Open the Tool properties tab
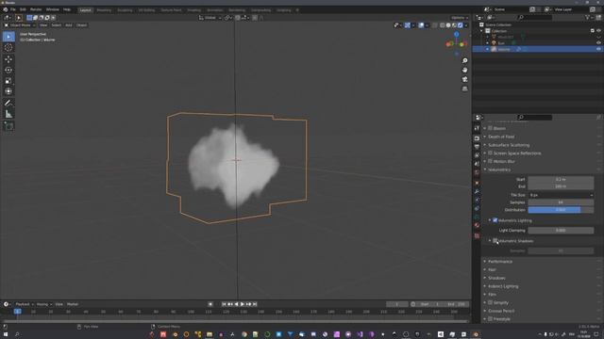Image resolution: width=604 pixels, height=339 pixels. [x=477, y=128]
